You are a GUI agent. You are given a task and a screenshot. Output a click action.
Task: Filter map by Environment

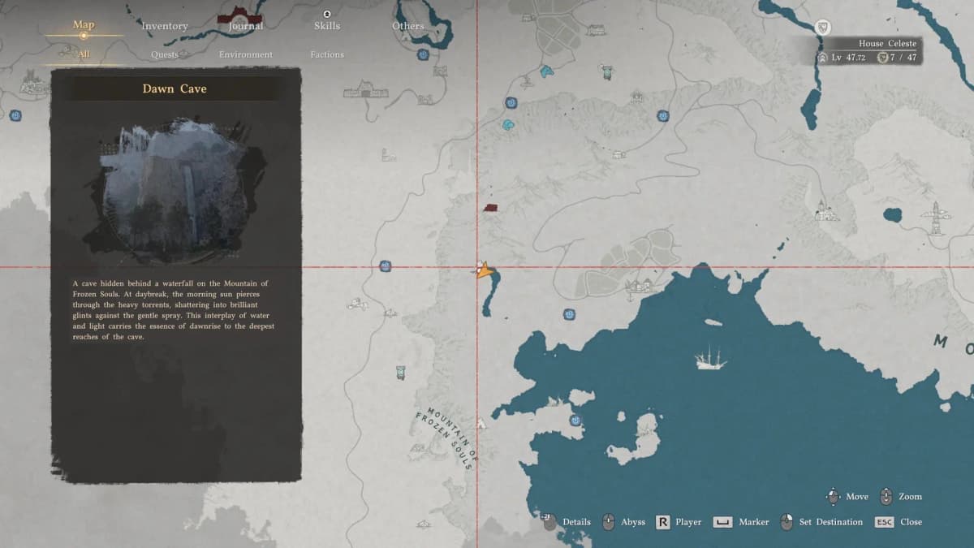(246, 54)
